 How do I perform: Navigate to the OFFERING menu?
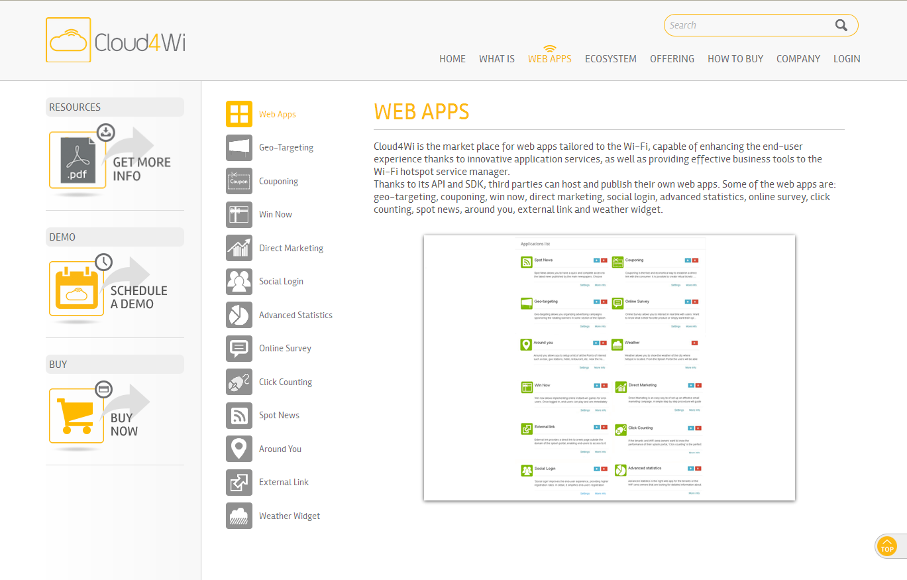pos(672,59)
